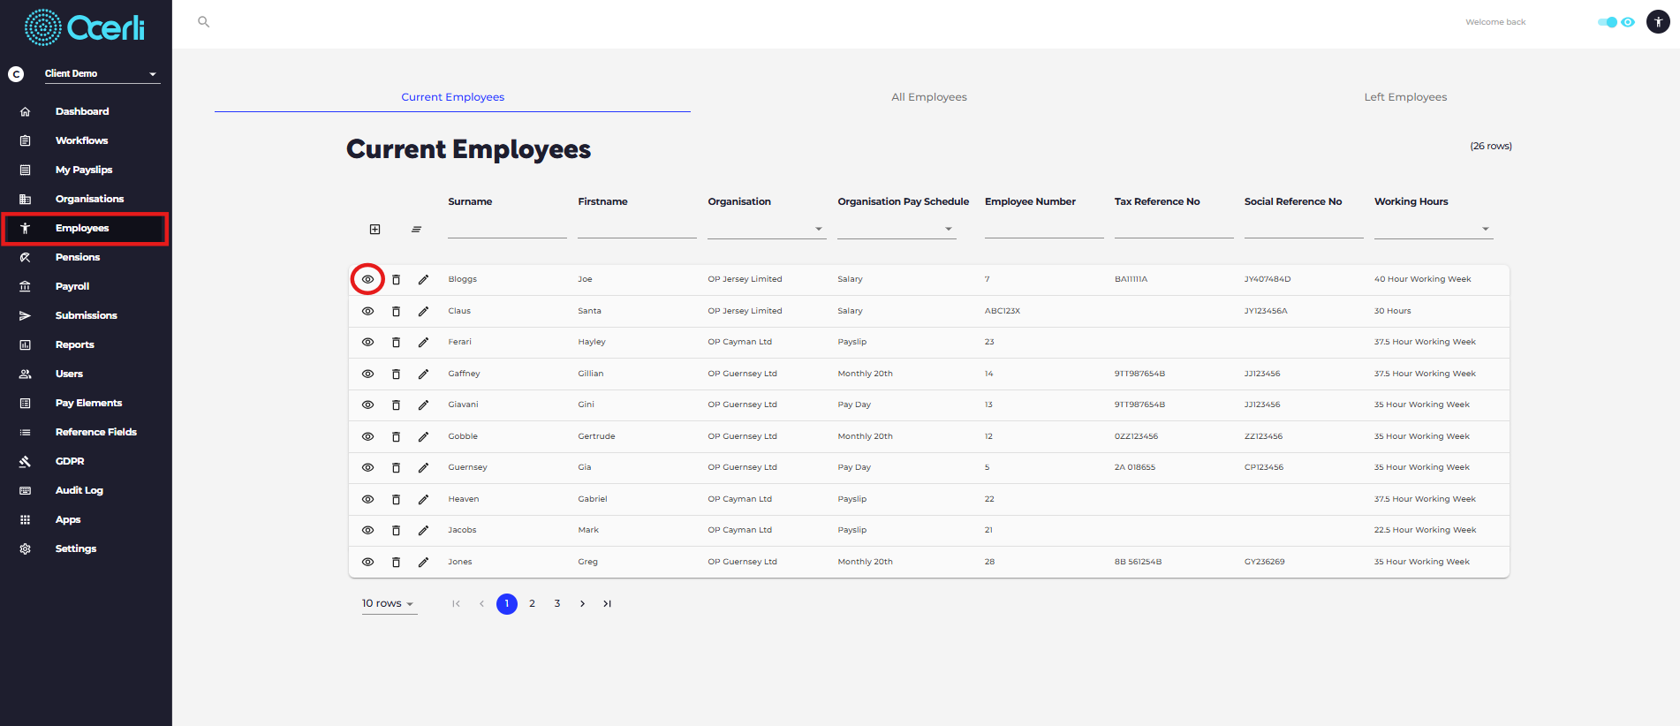
Task: Go to page 2
Action: pos(532,603)
